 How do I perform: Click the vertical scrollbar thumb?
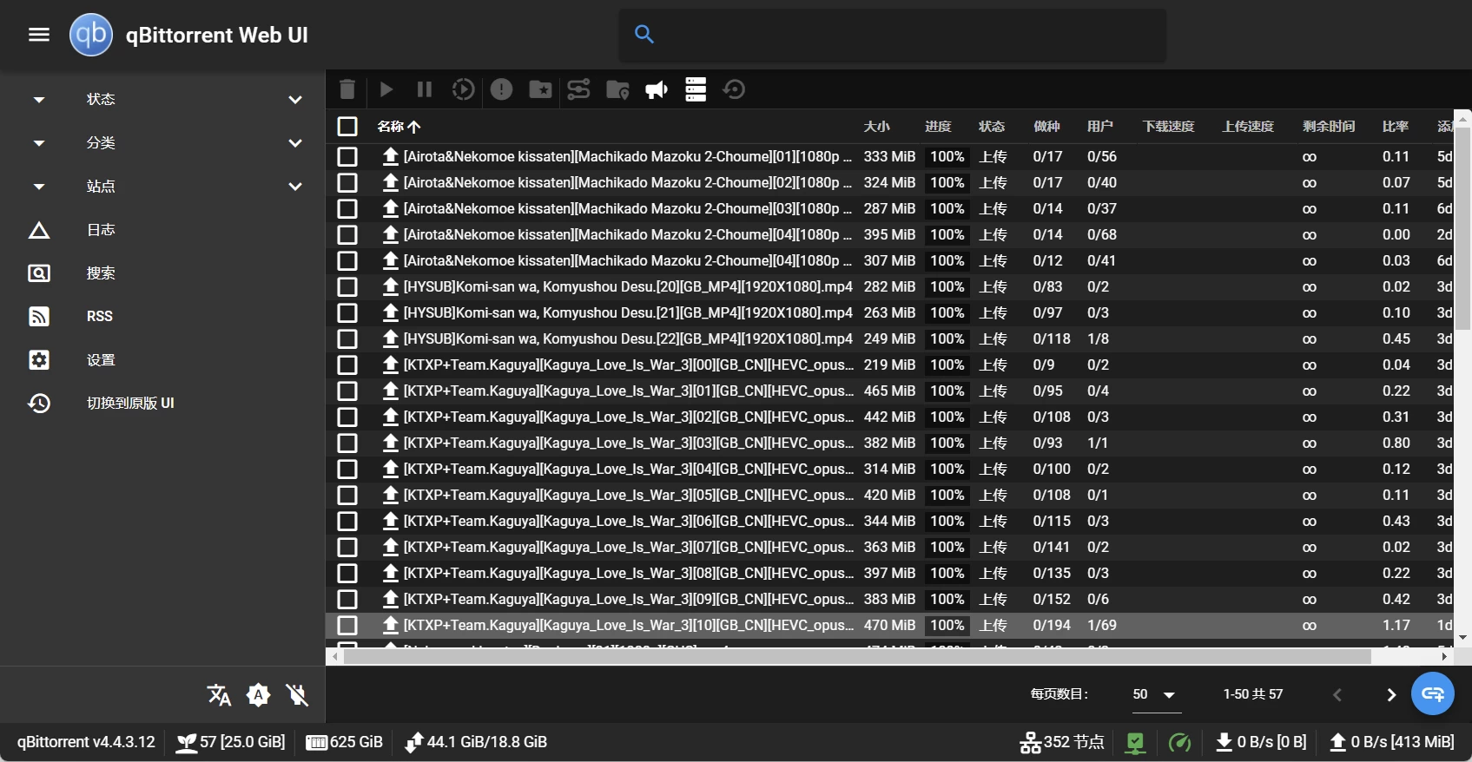tap(1463, 228)
